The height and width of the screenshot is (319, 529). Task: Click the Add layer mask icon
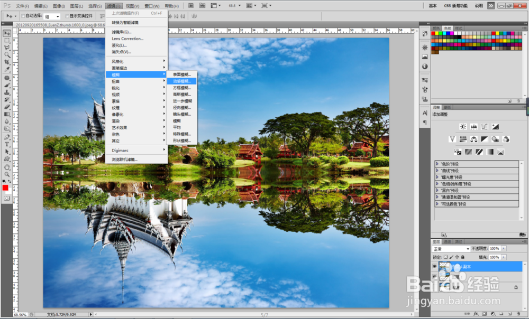coord(485,314)
